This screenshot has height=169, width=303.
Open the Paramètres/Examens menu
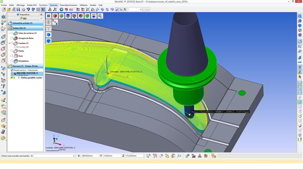[68, 5]
